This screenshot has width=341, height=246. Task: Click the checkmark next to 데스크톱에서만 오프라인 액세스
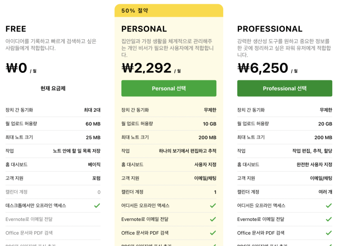click(97, 205)
